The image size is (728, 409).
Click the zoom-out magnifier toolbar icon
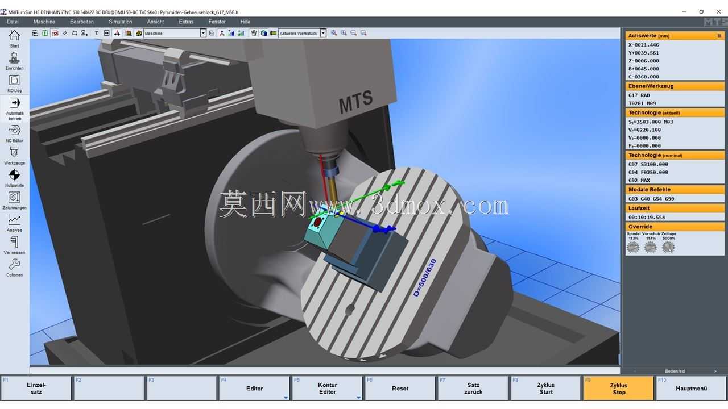[x=353, y=33]
